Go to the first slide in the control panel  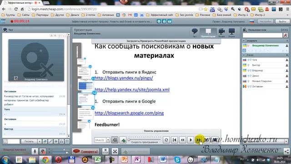point(175,140)
